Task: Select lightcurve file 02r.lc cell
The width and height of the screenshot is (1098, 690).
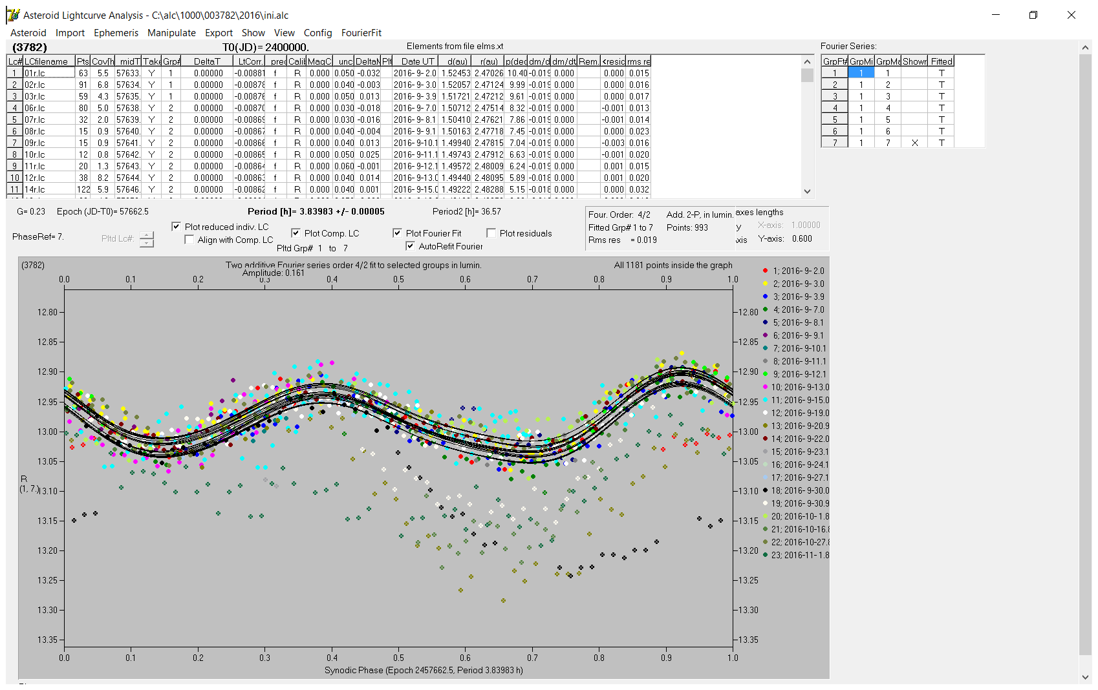Action: click(49, 85)
